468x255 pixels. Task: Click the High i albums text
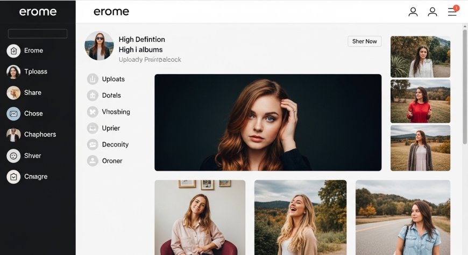(x=140, y=50)
